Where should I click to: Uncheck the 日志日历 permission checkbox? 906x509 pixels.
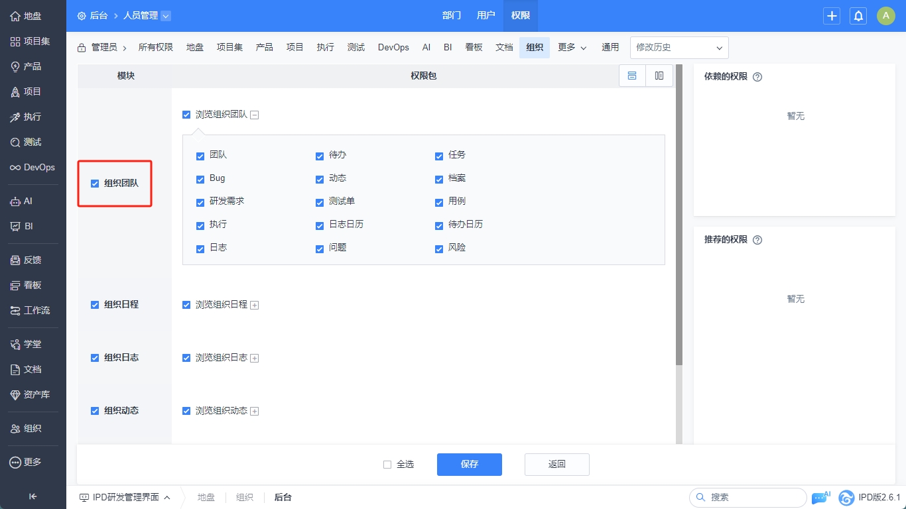(x=320, y=225)
